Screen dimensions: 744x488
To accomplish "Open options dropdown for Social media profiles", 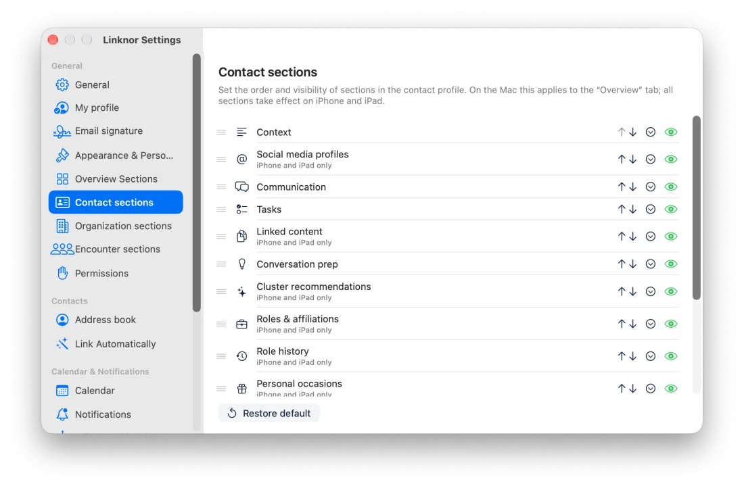I will tap(651, 160).
